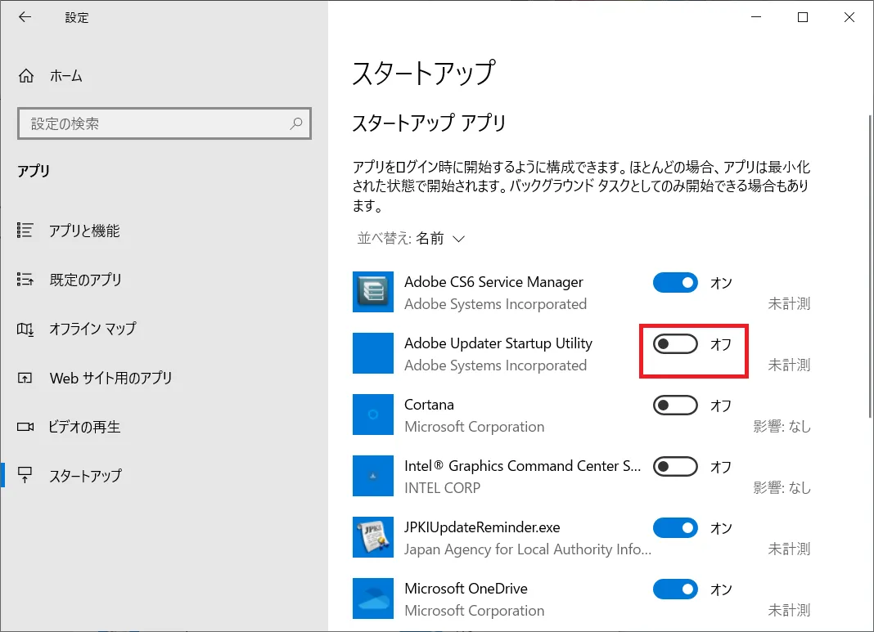Open アプリと機能 settings page
The width and height of the screenshot is (874, 632).
[84, 231]
